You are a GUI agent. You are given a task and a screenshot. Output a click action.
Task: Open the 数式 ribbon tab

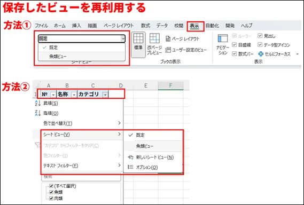145,26
